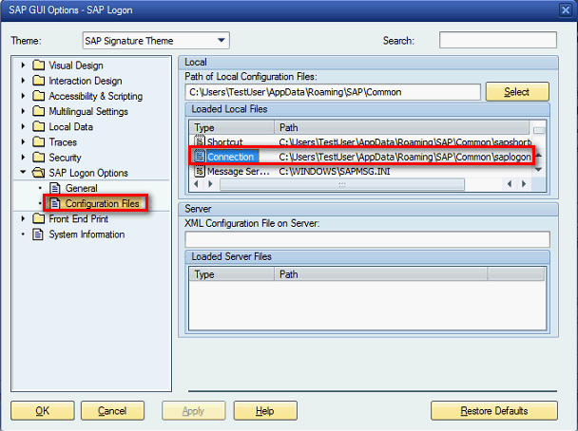Image resolution: width=578 pixels, height=431 pixels.
Task: Expand the Interaction Design tree node
Action: (x=23, y=81)
